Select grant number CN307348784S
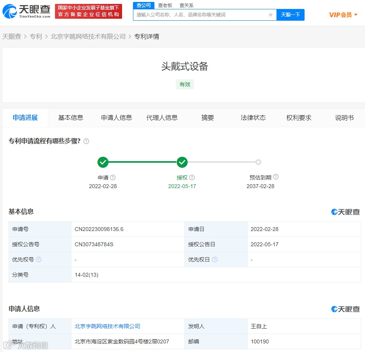The width and height of the screenshot is (365, 352). click(94, 244)
